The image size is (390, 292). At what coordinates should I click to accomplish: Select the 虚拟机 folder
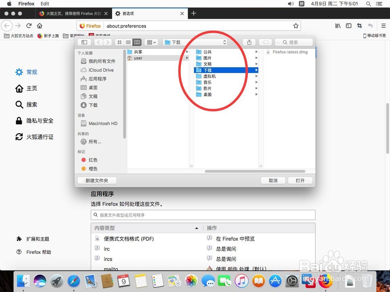(x=226, y=76)
